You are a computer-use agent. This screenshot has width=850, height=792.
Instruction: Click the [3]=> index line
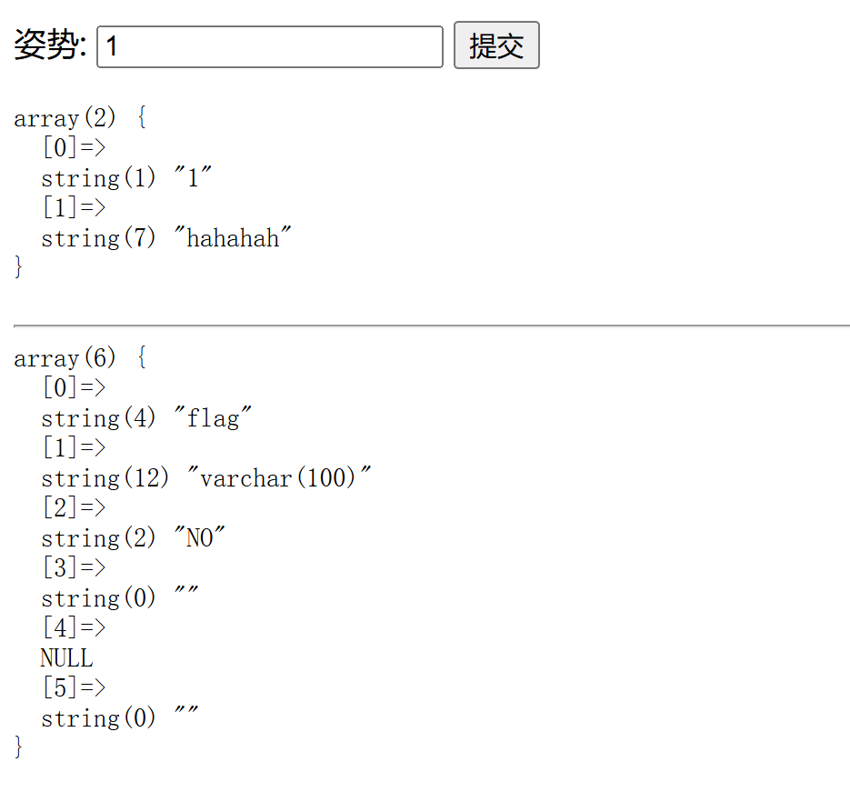click(x=74, y=567)
